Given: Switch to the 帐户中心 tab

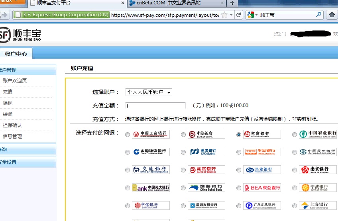Looking at the screenshot, I should click(x=16, y=54).
